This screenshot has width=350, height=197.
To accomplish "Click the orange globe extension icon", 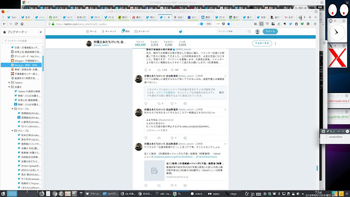I will click(x=308, y=24).
